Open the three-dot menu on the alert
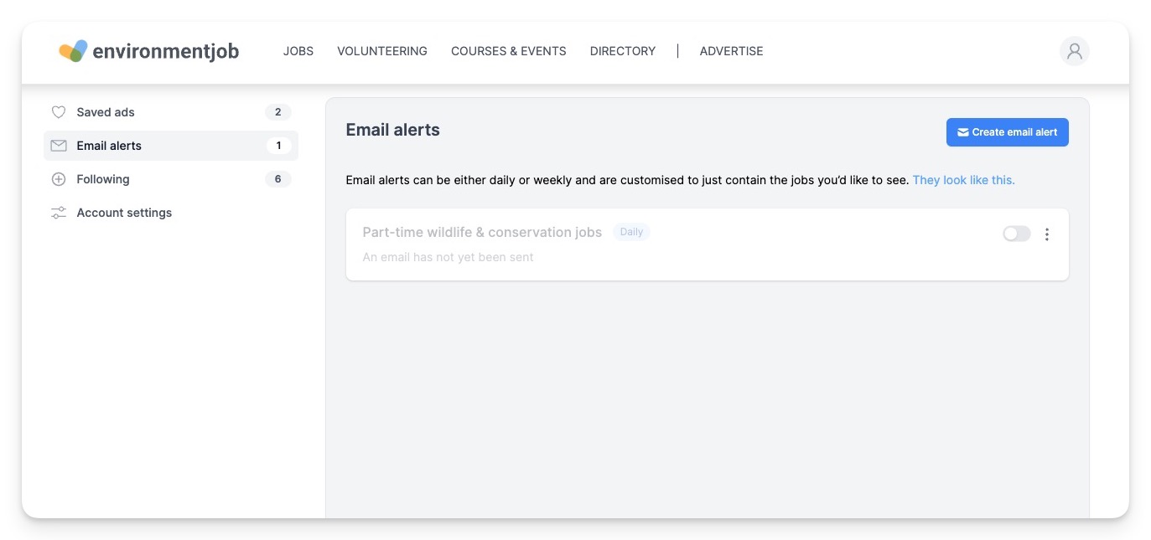Viewport: 1151px width, 540px height. point(1046,234)
